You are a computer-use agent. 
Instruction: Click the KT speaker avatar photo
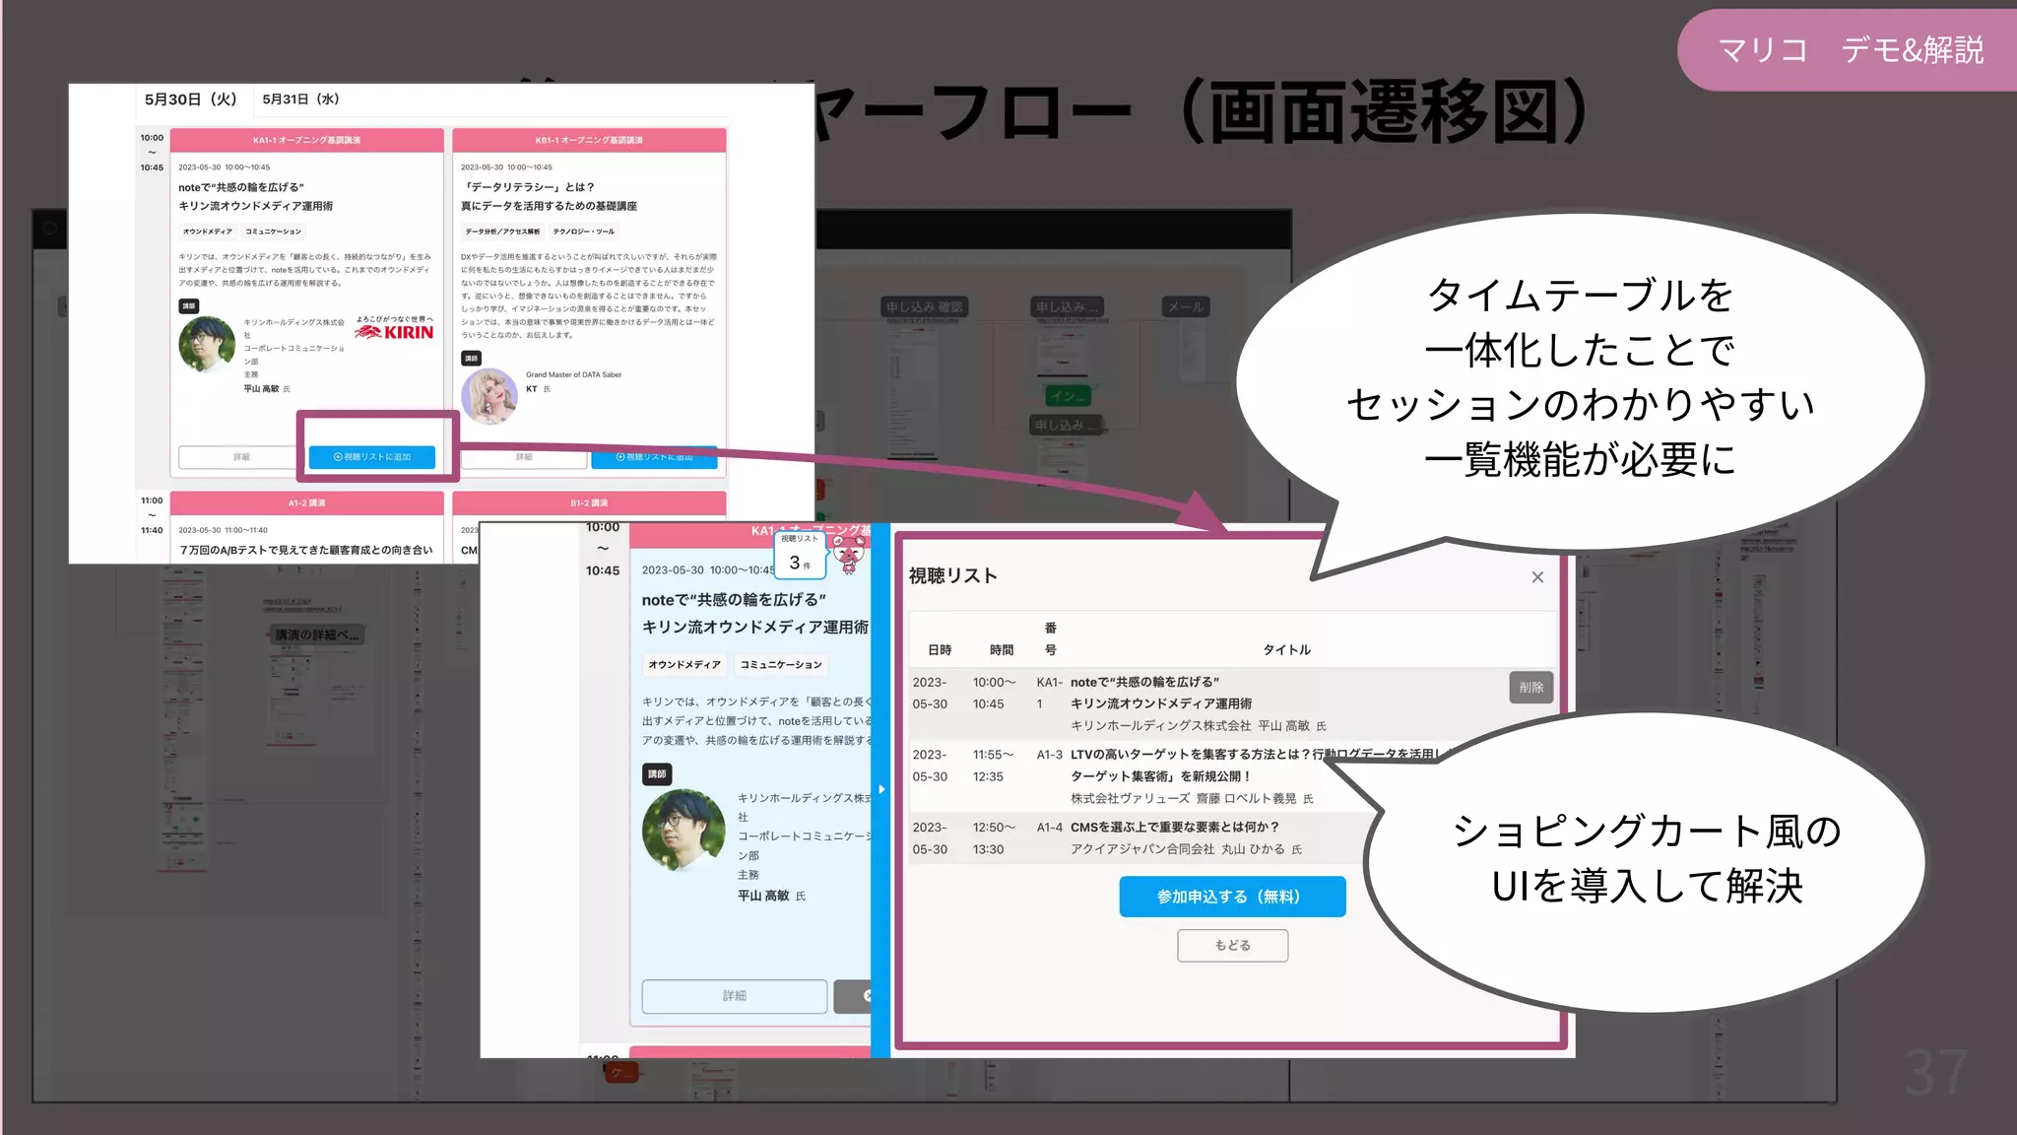pyautogui.click(x=489, y=396)
